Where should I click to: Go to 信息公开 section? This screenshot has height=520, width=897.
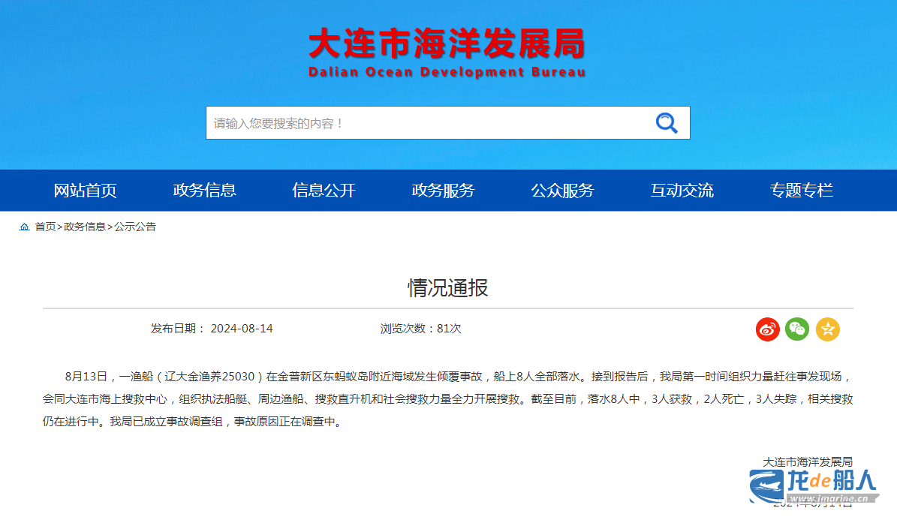coord(324,191)
